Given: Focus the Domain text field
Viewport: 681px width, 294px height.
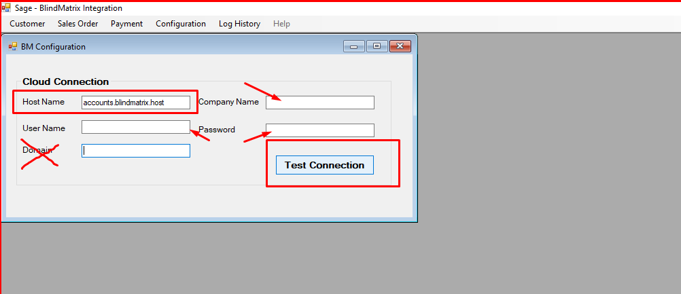Looking at the screenshot, I should 135,151.
